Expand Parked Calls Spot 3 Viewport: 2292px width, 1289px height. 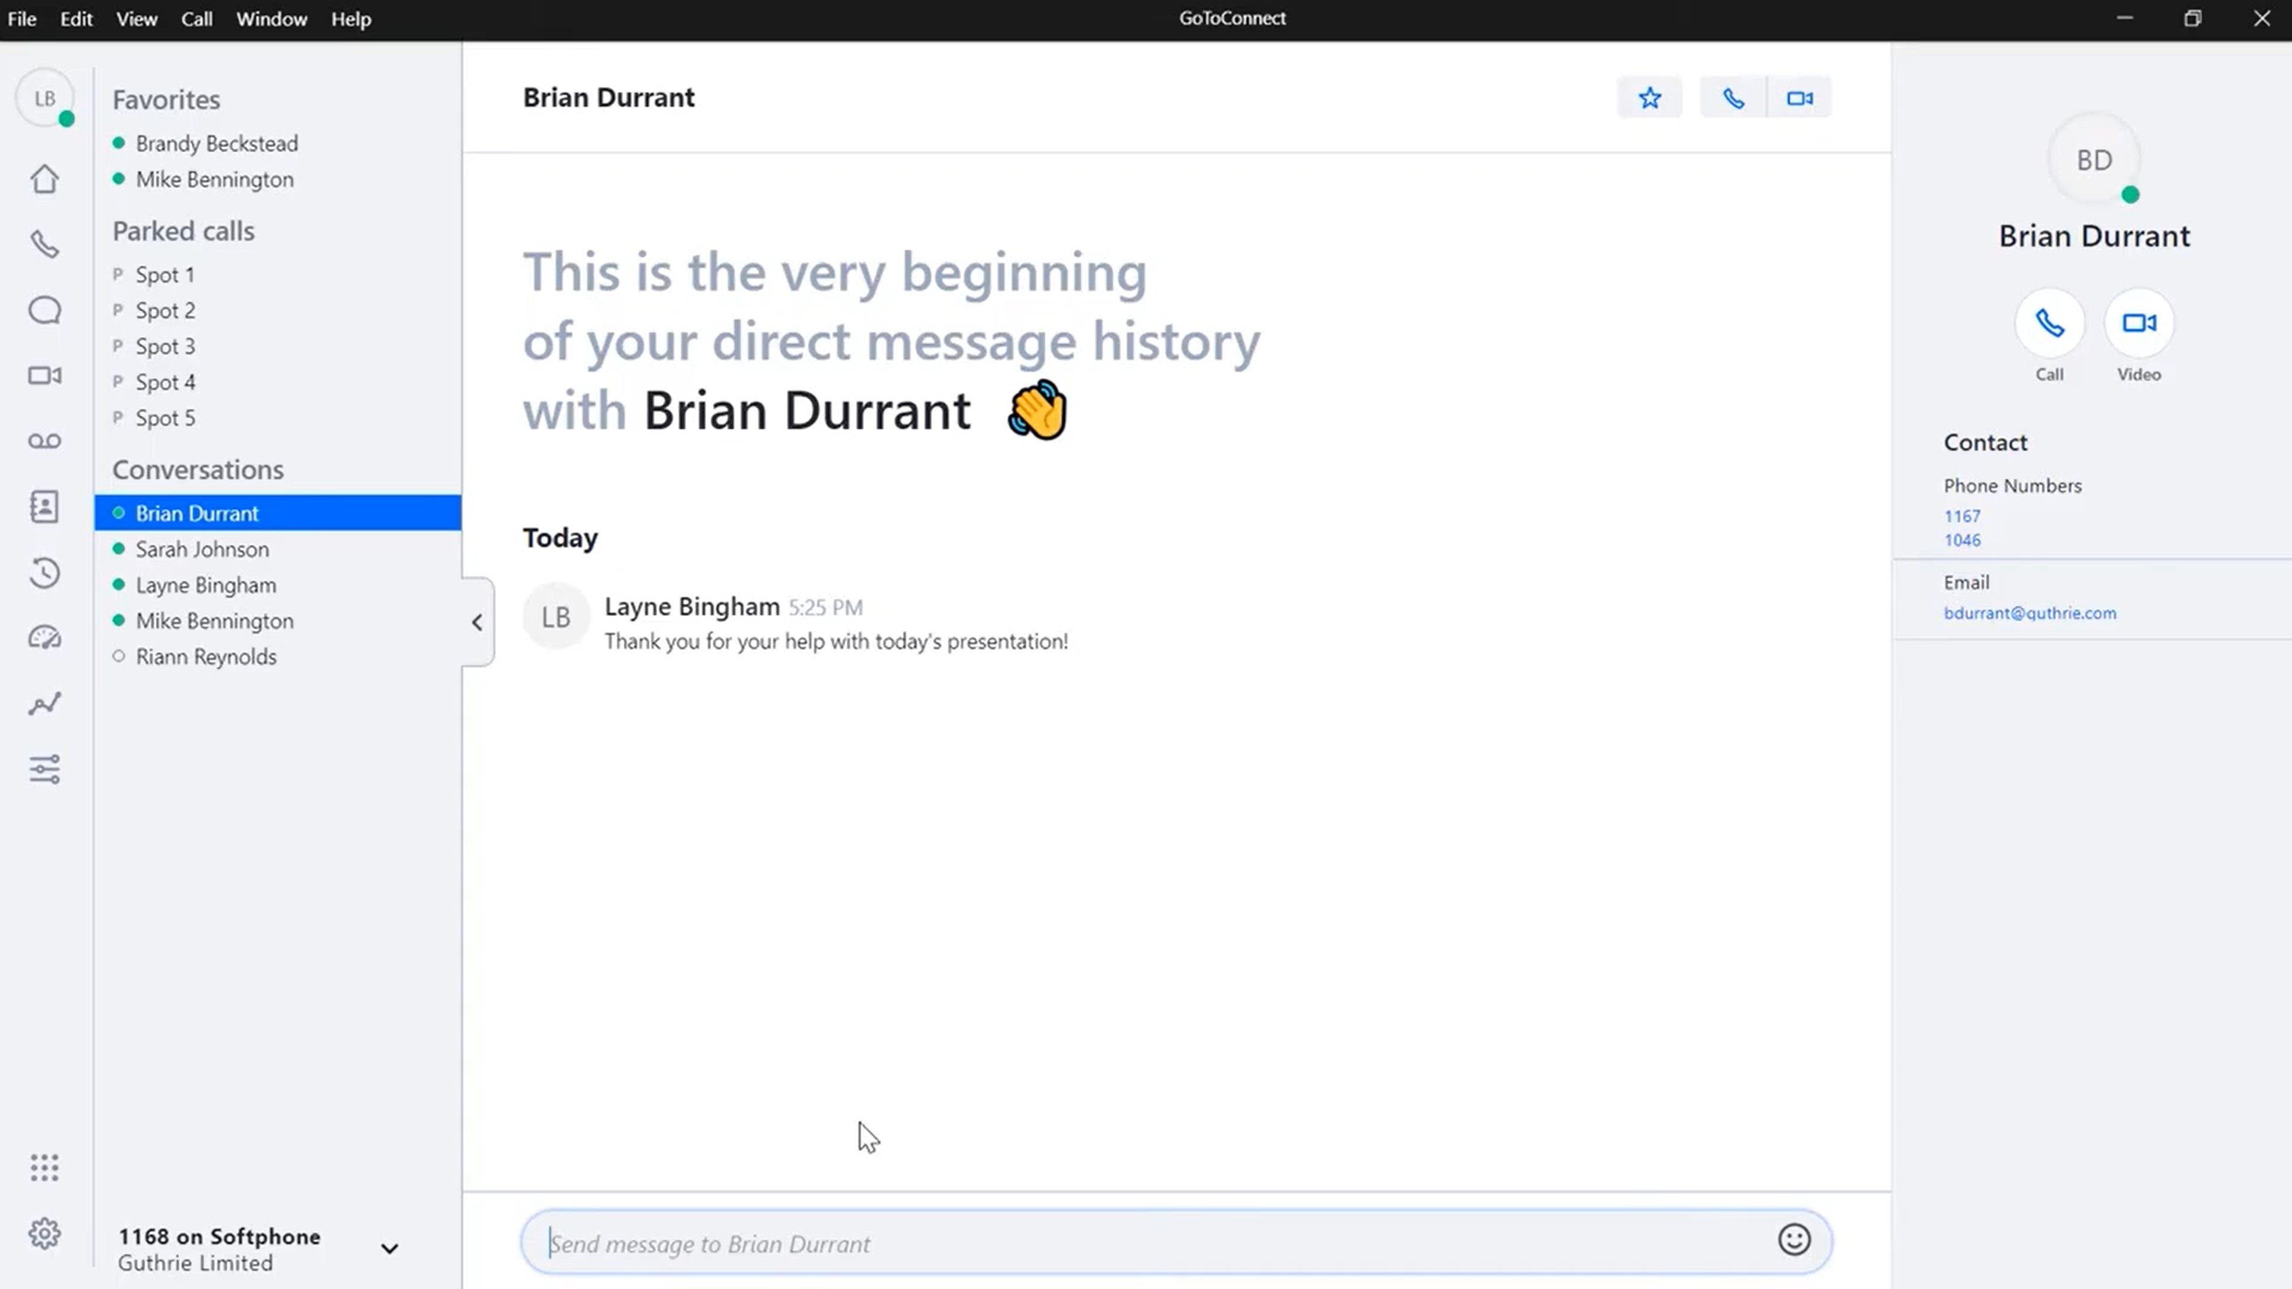pyautogui.click(x=165, y=345)
